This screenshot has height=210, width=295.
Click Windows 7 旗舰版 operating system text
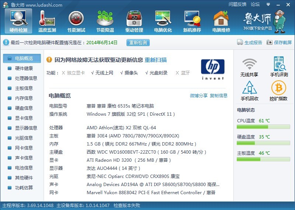coord(131,114)
